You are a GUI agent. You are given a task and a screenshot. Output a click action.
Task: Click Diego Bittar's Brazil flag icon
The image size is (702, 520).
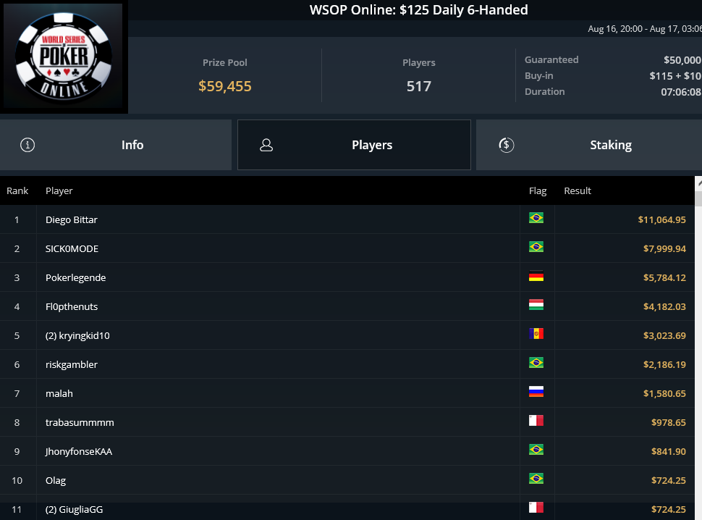pyautogui.click(x=536, y=218)
